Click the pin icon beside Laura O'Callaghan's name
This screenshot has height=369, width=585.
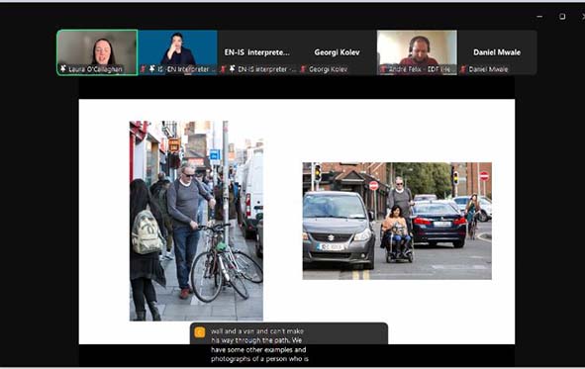(x=63, y=69)
